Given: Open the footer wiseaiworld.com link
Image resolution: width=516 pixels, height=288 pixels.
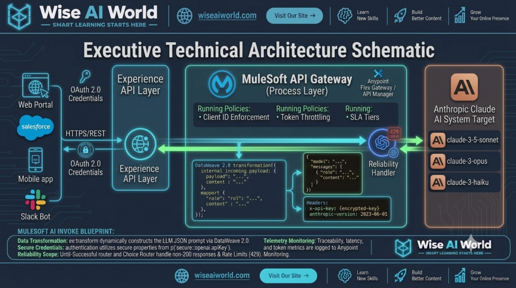Looking at the screenshot, I should [x=222, y=275].
